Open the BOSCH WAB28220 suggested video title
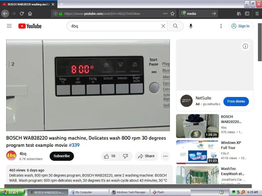 (x=231, y=119)
